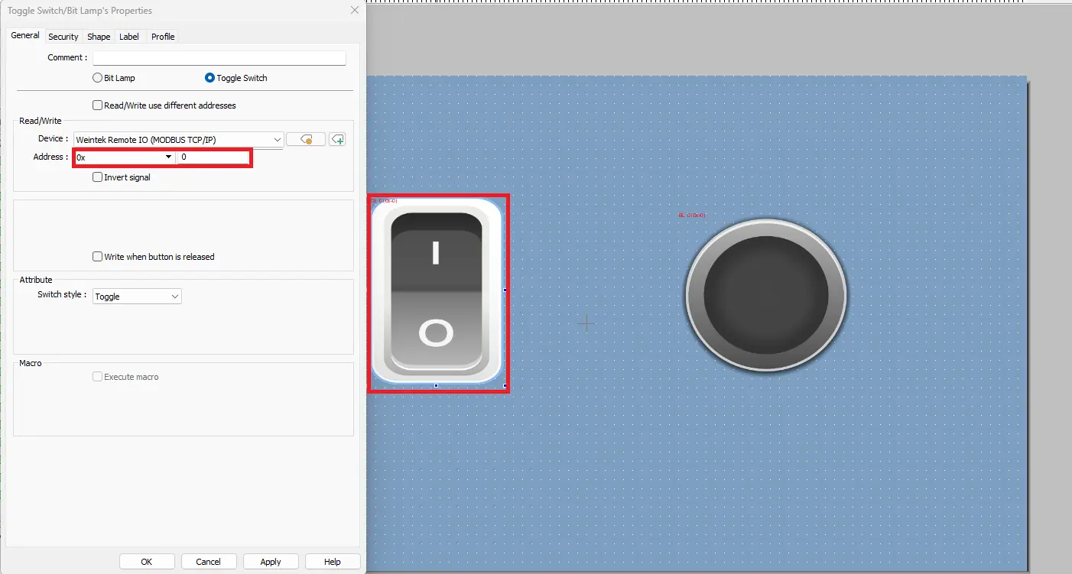Open the Switch style dropdown

[x=176, y=296]
